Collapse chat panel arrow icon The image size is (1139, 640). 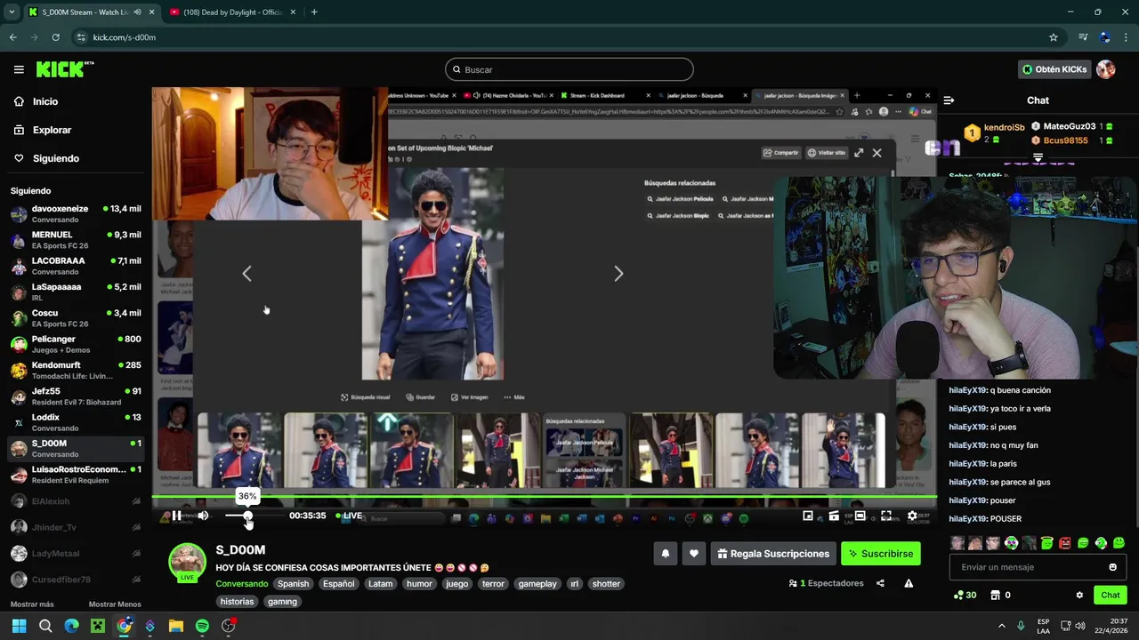(949, 100)
